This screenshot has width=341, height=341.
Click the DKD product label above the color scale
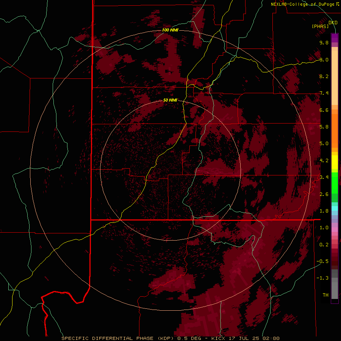[x=333, y=23]
